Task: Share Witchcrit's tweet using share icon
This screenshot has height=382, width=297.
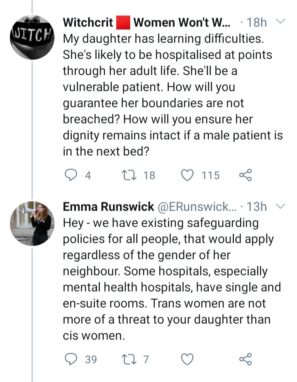Action: pos(245,175)
